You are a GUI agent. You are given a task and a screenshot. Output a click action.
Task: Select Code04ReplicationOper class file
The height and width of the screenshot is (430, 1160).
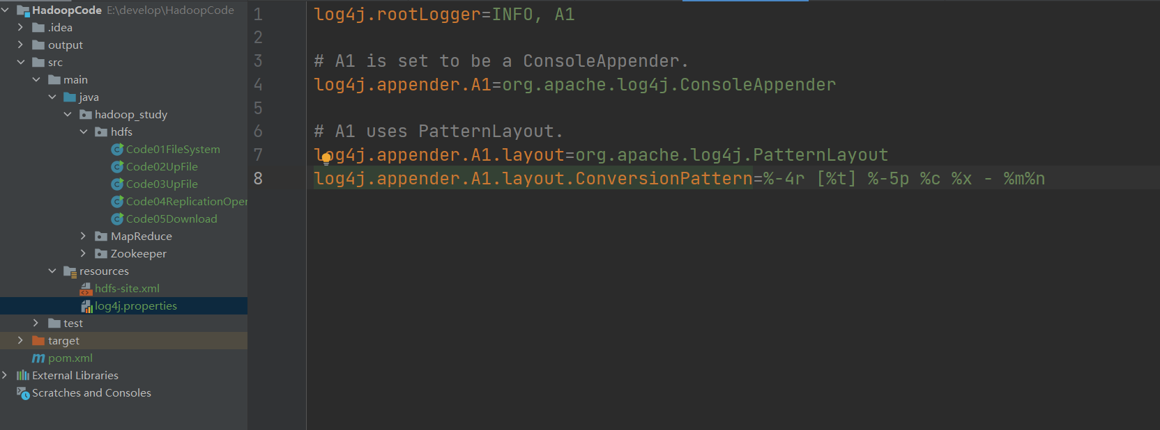[187, 202]
